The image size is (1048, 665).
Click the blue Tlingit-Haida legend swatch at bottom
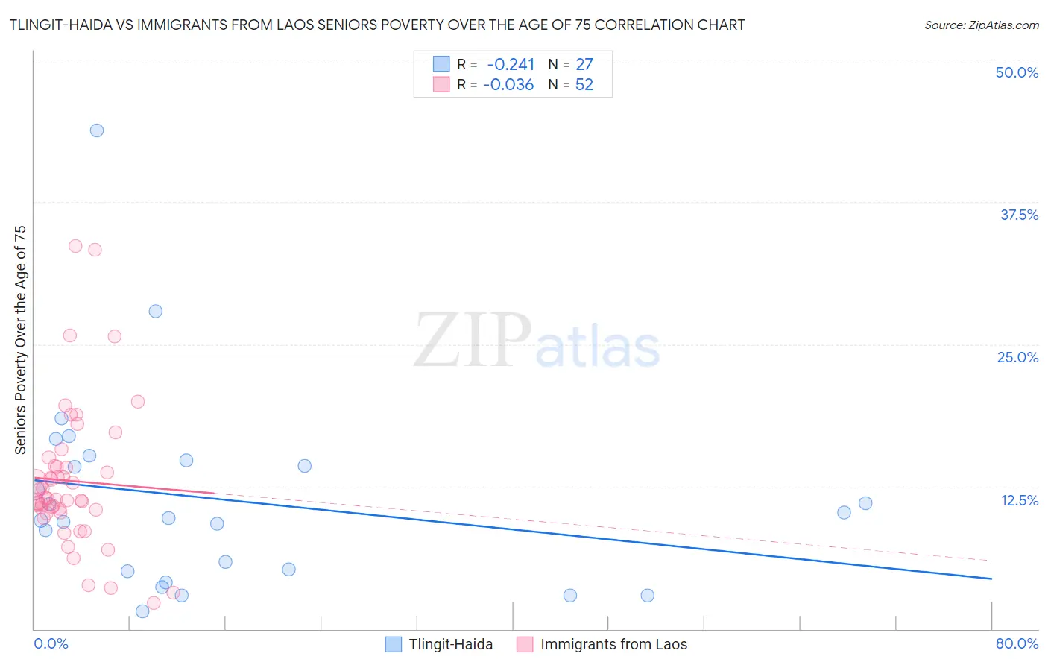(394, 644)
